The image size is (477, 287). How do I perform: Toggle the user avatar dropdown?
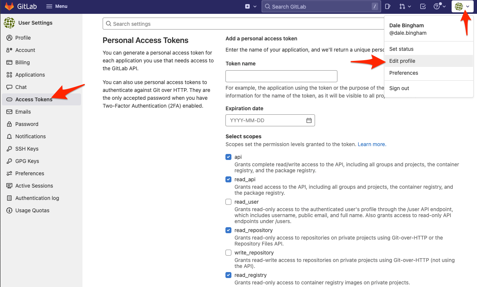point(462,6)
